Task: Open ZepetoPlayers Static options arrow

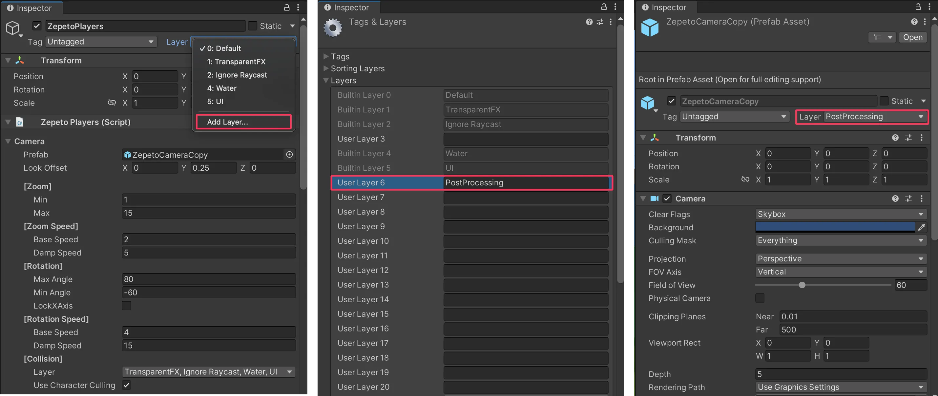Action: click(x=292, y=26)
